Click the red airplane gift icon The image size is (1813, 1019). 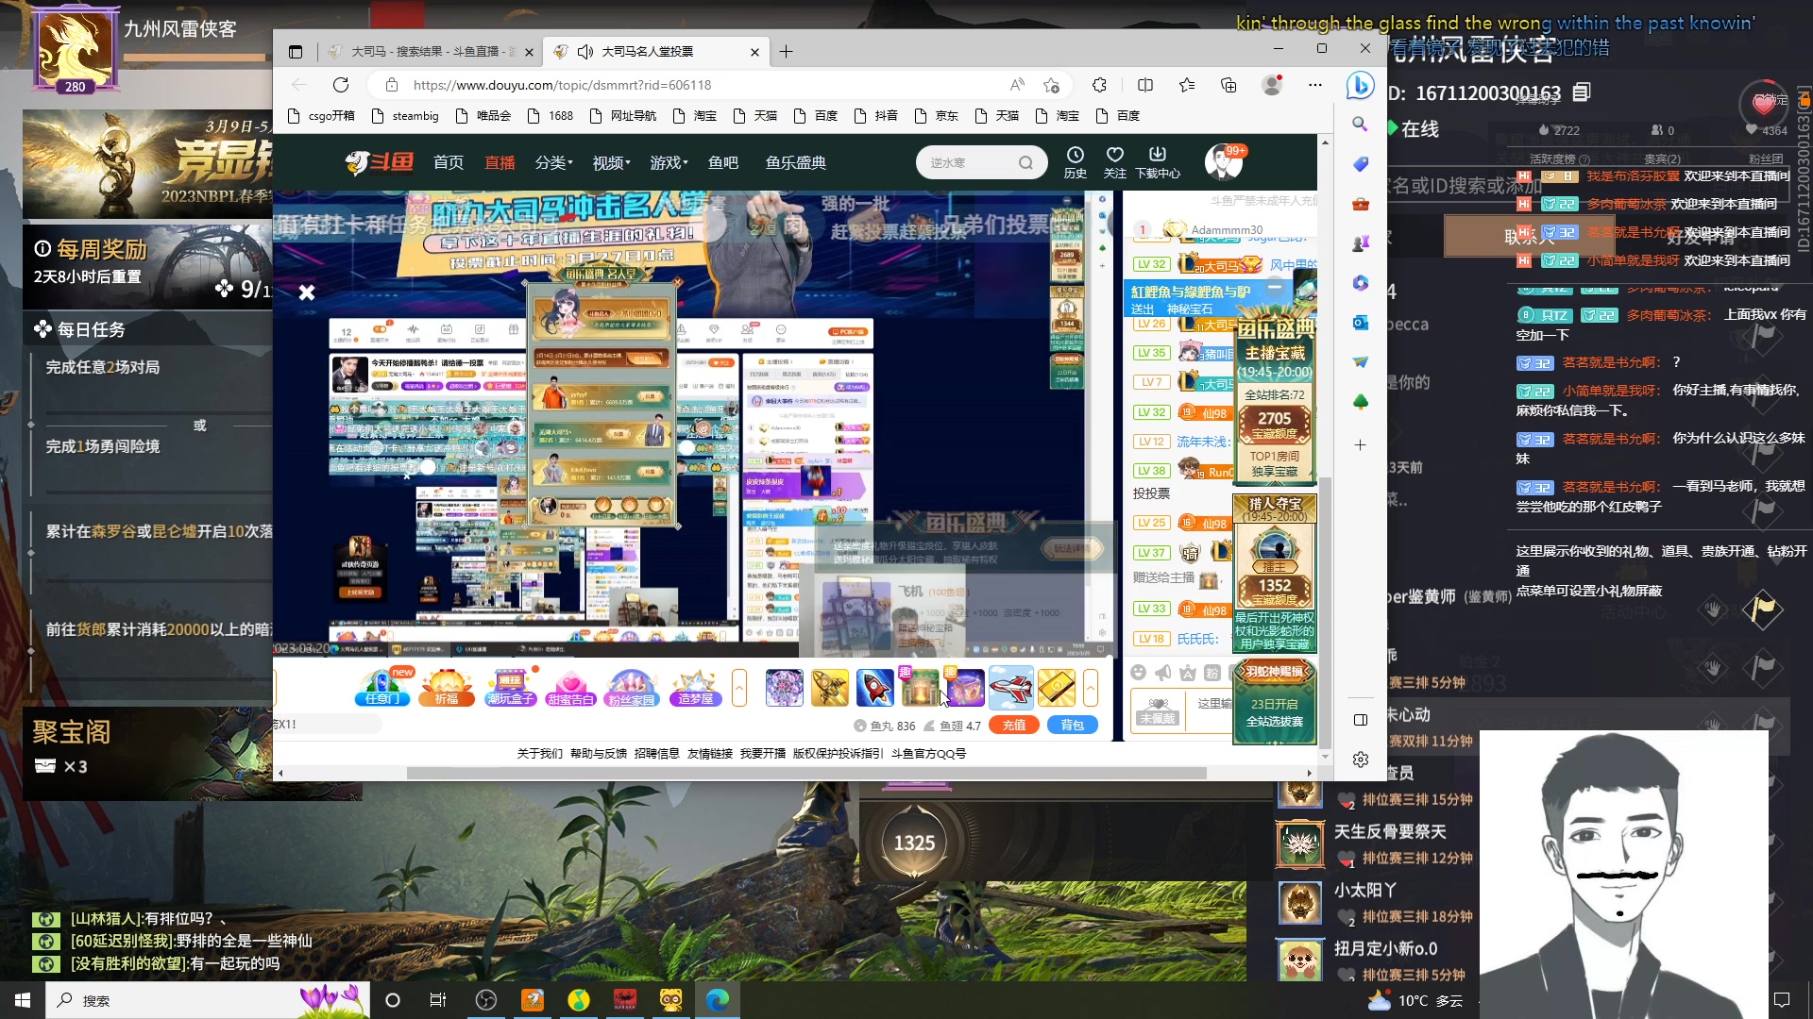(1010, 688)
